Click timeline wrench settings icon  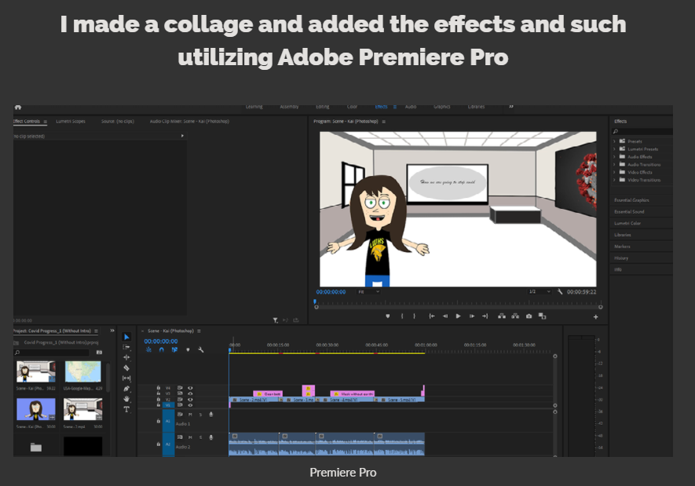tap(201, 350)
